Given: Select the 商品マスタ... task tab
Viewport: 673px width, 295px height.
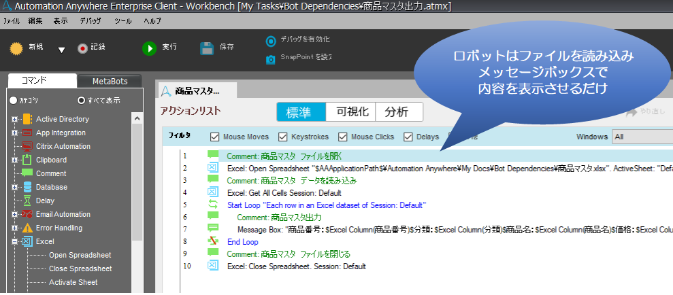Looking at the screenshot, I should coord(197,90).
